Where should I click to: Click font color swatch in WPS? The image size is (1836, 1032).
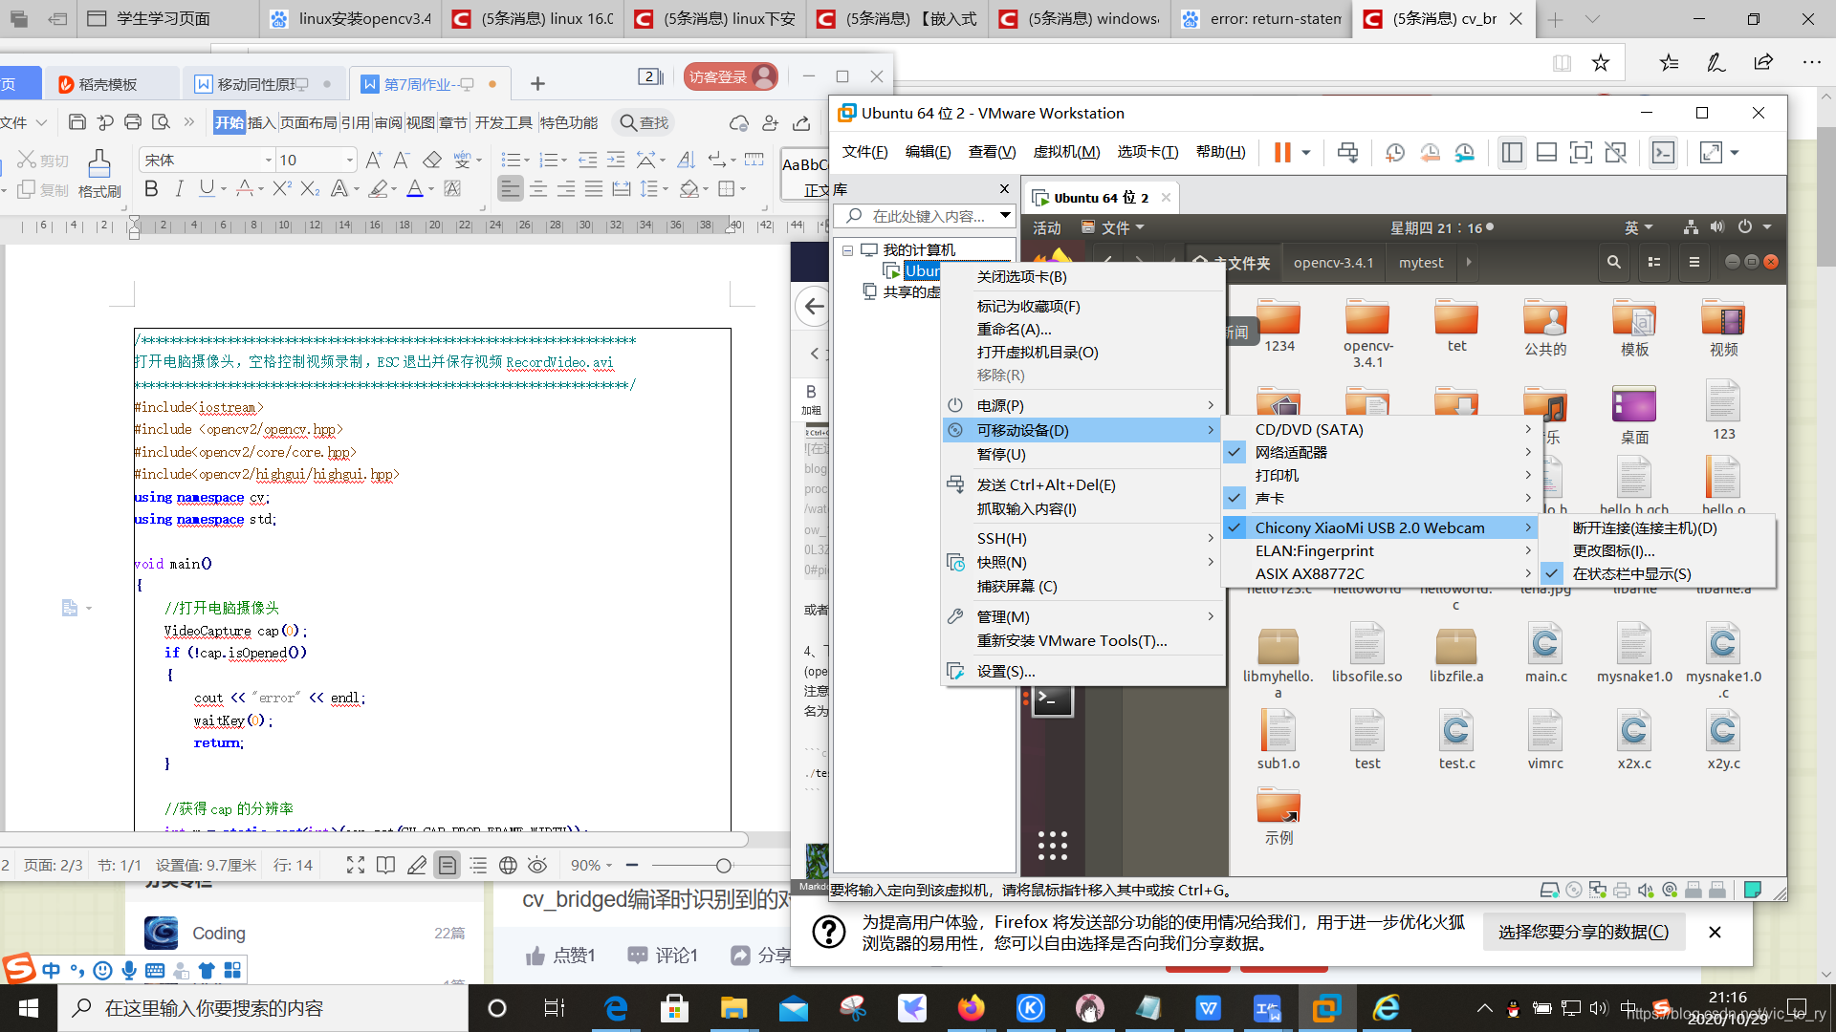(x=414, y=189)
